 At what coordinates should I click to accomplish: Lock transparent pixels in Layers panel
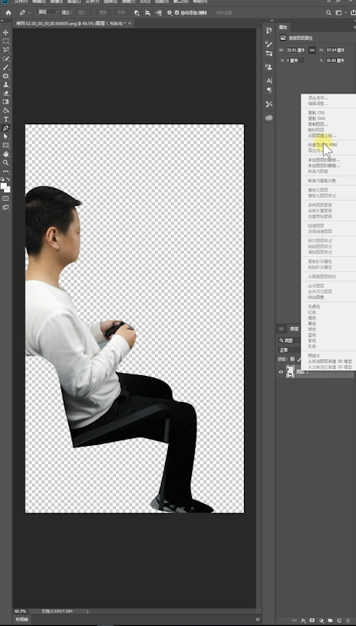click(292, 359)
